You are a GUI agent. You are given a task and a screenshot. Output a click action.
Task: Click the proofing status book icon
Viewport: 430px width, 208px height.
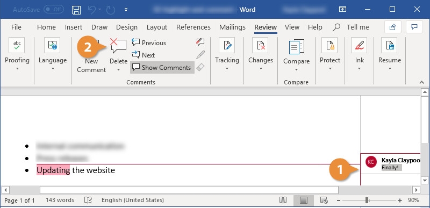88,200
